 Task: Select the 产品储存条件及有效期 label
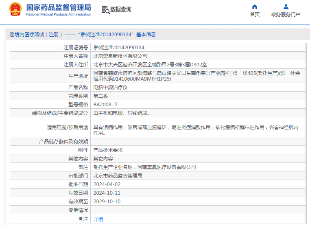click(63, 141)
